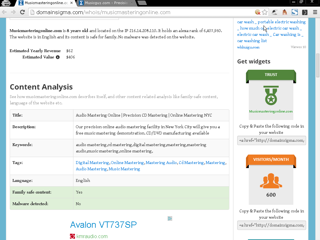Click the orange figure extension icon
This screenshot has height=240, width=320.
click(285, 12)
